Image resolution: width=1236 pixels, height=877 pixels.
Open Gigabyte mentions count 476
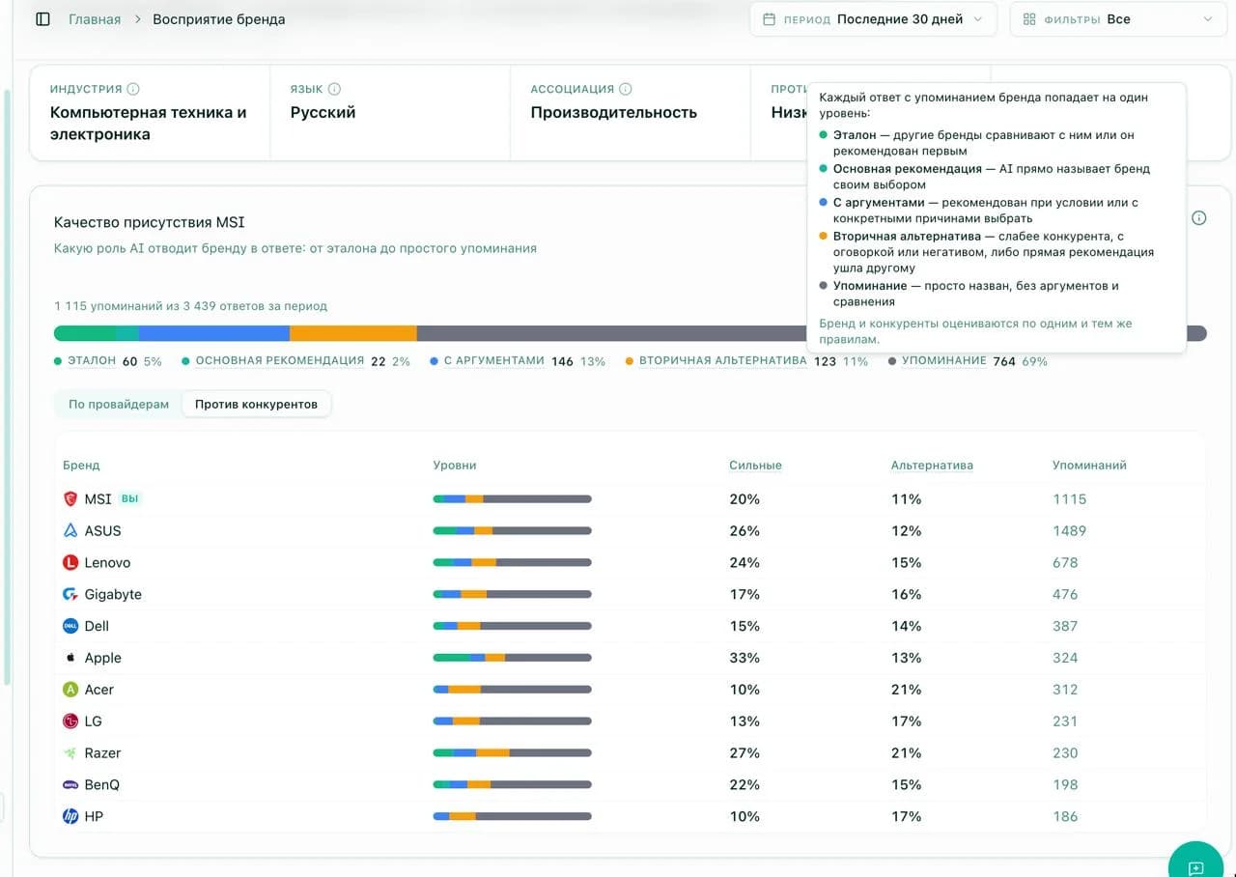coord(1065,595)
